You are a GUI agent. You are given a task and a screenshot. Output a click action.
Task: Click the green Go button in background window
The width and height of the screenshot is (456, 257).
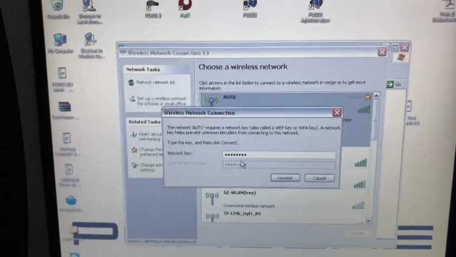pos(394,84)
